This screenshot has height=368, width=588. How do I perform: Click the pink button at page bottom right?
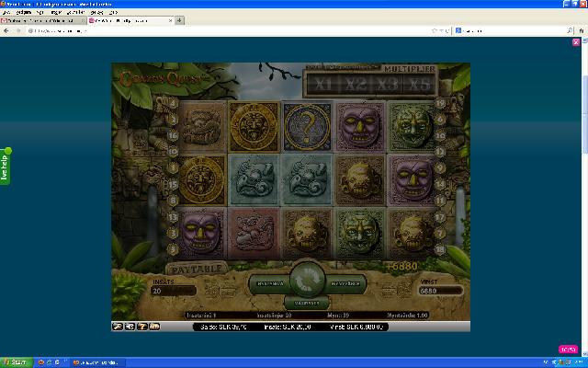point(568,350)
